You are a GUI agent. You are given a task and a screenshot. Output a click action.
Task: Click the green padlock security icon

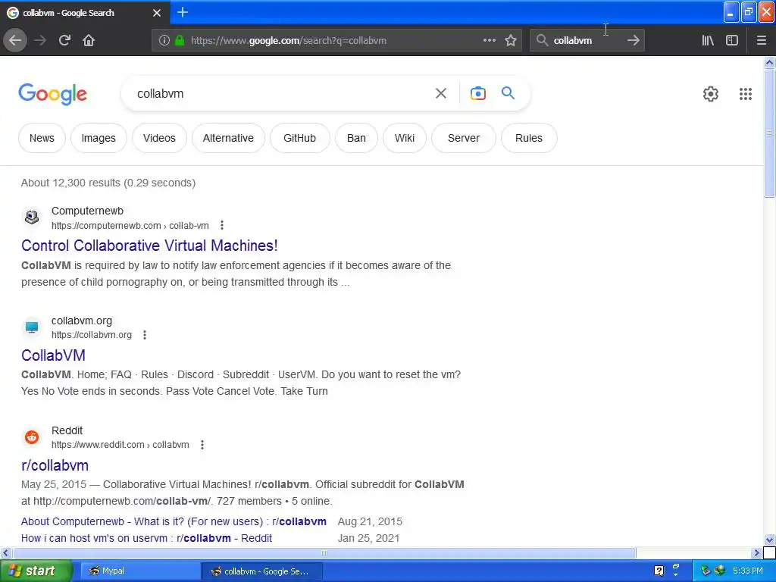point(180,40)
